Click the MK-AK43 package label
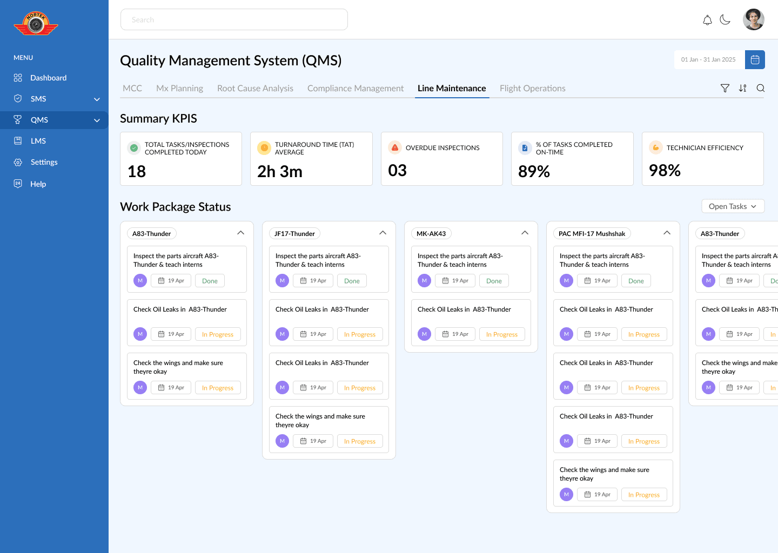 [431, 234]
